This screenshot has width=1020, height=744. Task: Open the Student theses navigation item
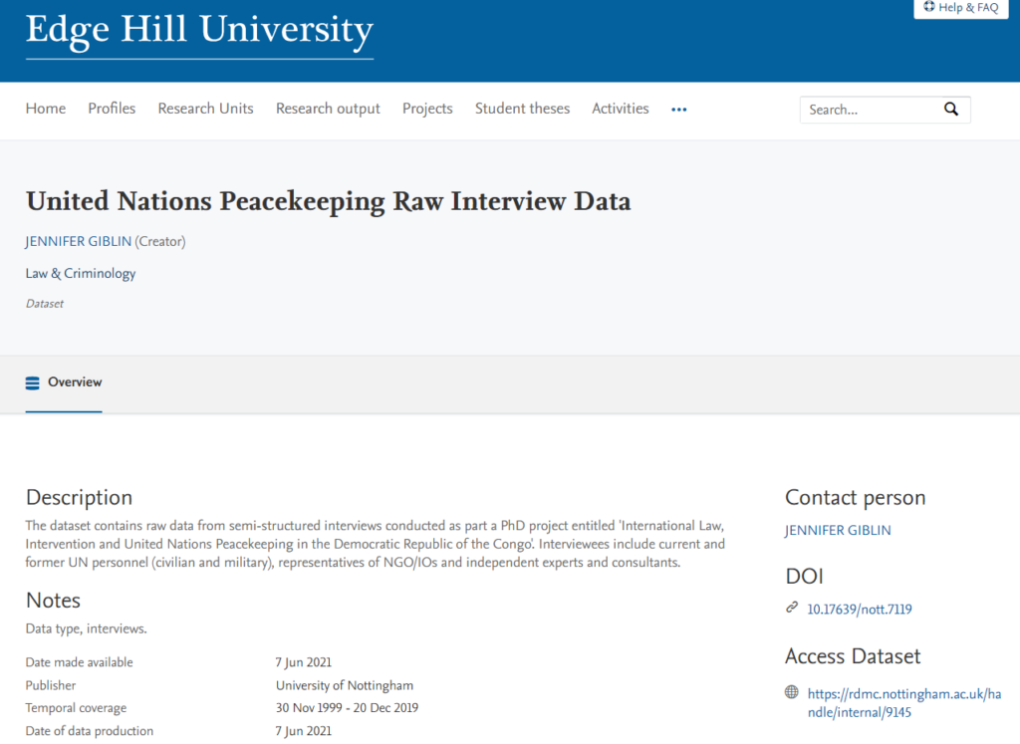tap(522, 109)
